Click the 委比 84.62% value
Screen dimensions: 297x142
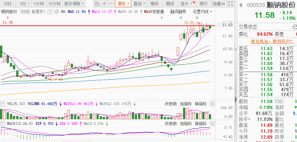[x=265, y=34]
